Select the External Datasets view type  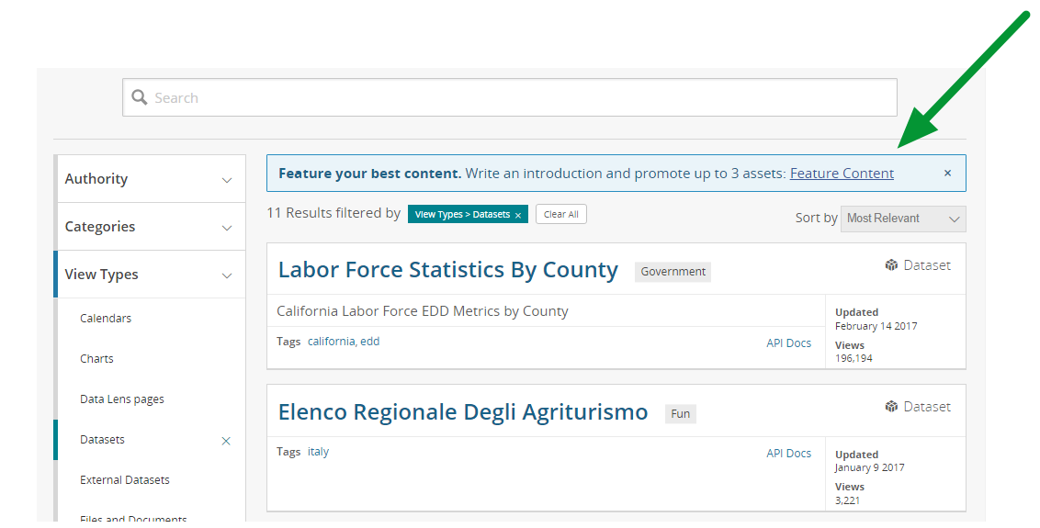click(125, 480)
